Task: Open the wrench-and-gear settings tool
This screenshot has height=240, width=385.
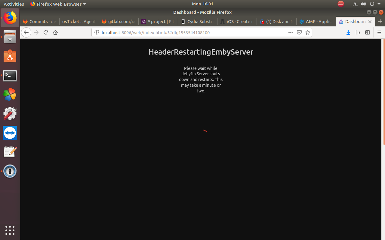Action: (x=10, y=114)
